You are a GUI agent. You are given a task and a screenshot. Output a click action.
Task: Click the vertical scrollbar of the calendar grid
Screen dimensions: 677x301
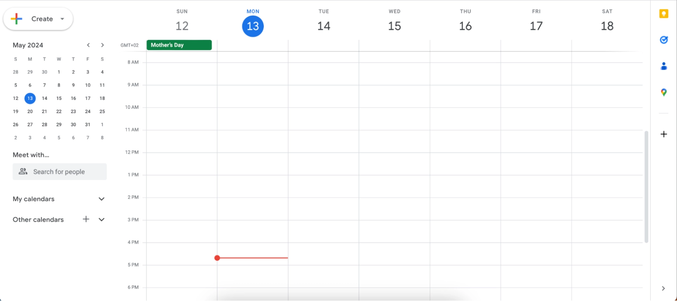(x=646, y=187)
